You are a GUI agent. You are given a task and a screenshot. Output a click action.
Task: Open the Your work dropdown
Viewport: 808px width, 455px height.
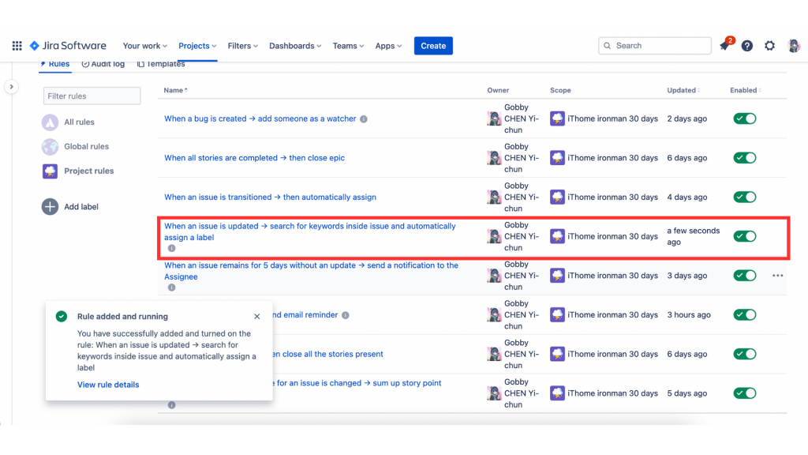pyautogui.click(x=145, y=46)
